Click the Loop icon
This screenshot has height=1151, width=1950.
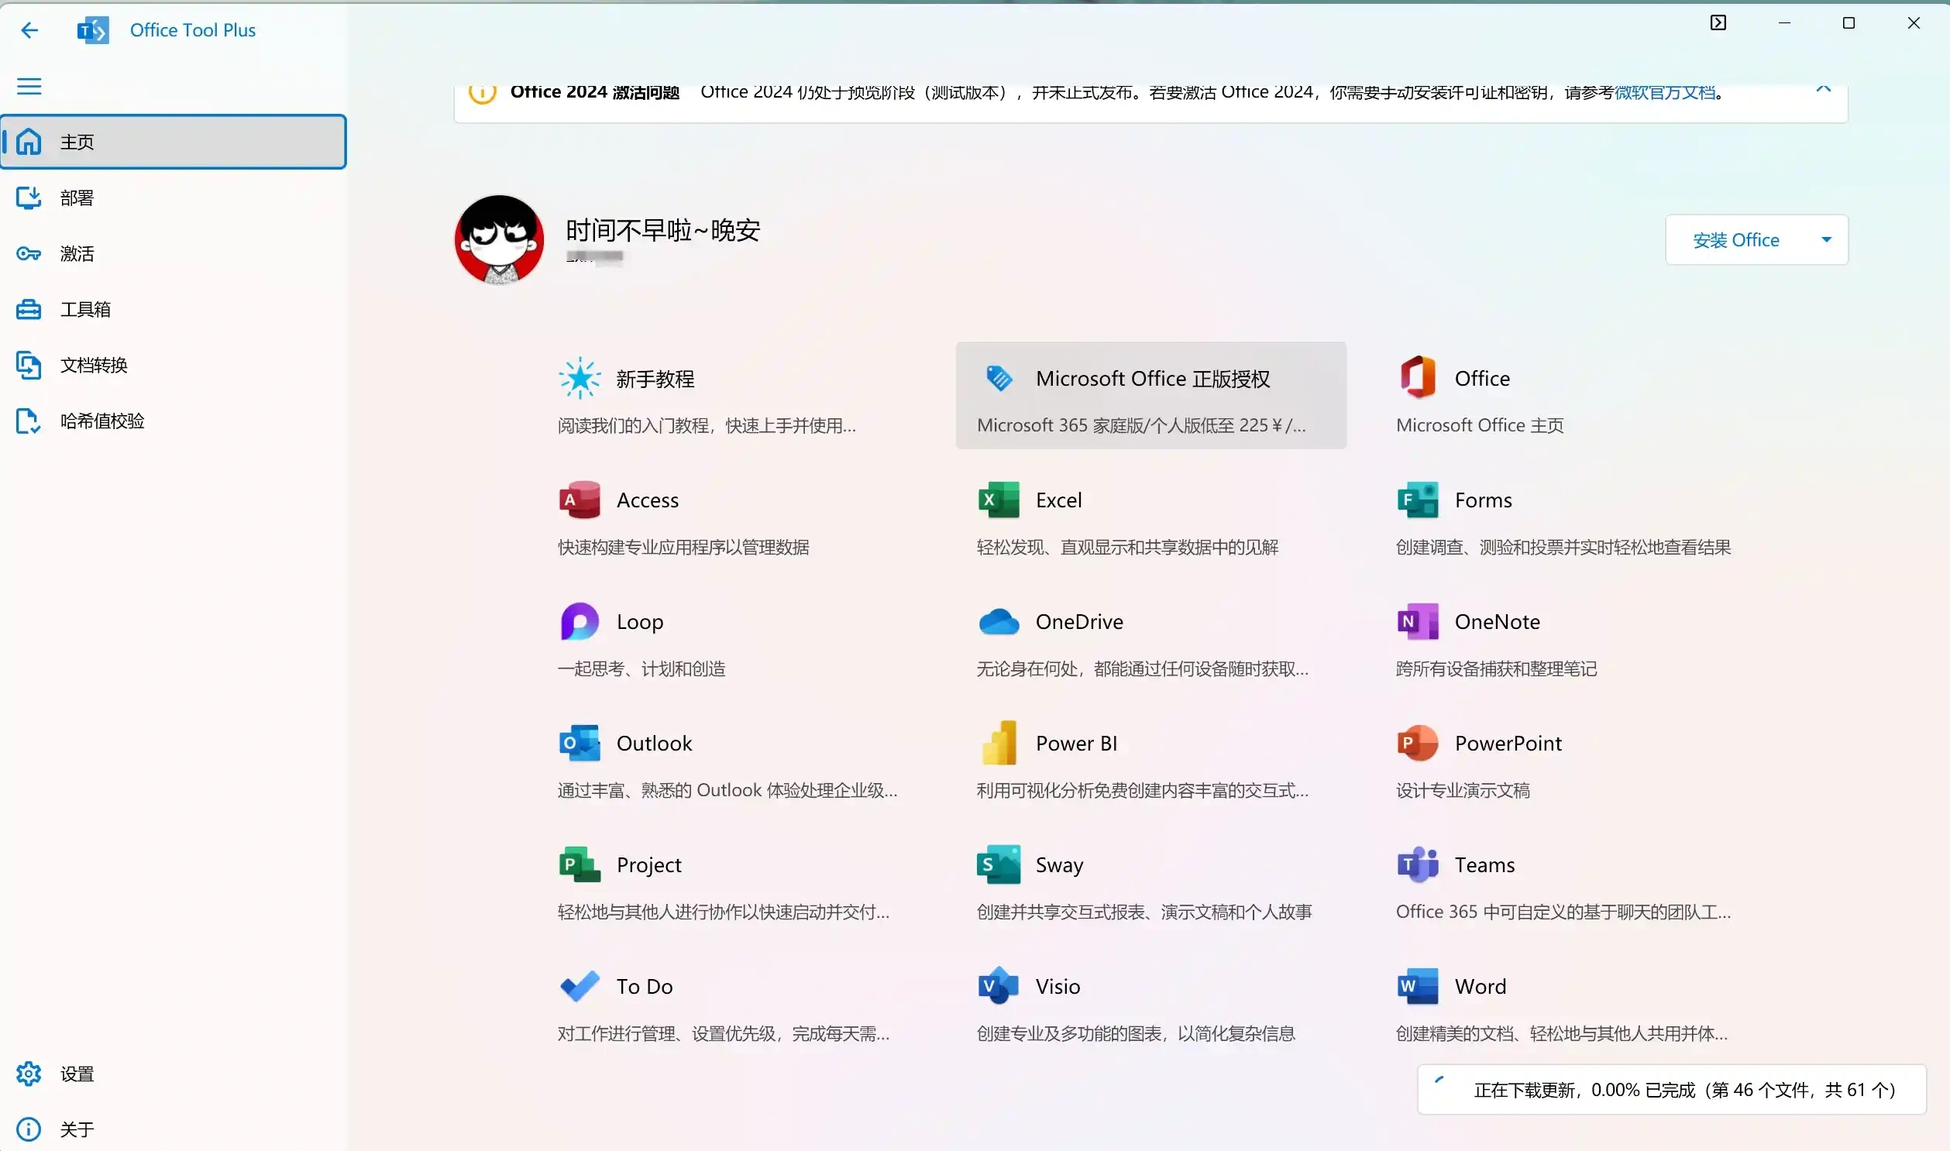(x=579, y=622)
